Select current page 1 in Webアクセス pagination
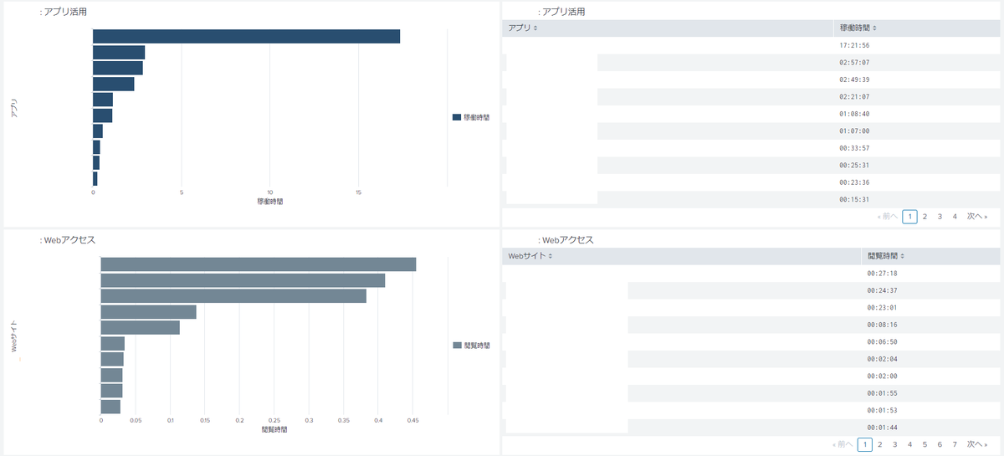 click(865, 444)
